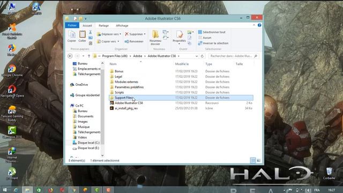The height and width of the screenshot is (193, 343).
Task: Sort by the Nom column header
Action: pos(113,64)
